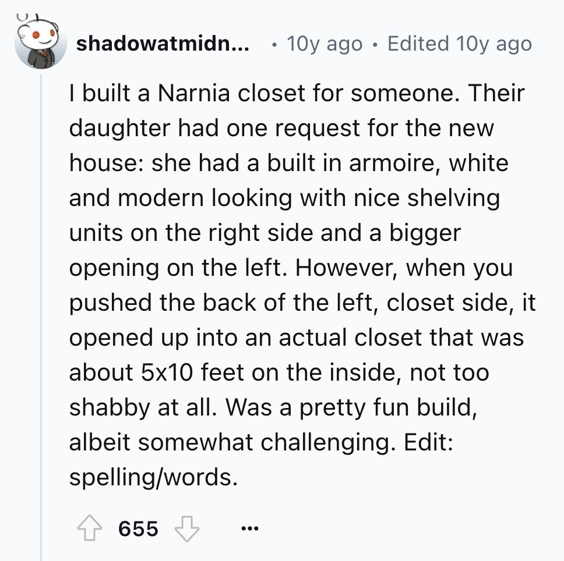
Task: Tap the 655 vote count
Action: (138, 528)
